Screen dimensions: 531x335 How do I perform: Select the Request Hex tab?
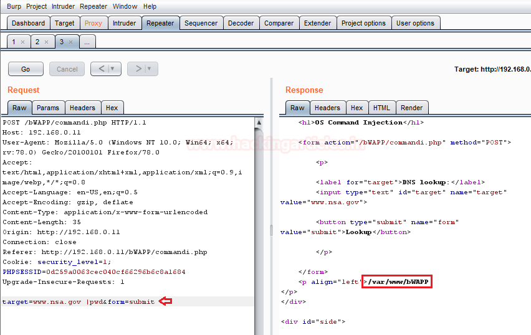112,108
